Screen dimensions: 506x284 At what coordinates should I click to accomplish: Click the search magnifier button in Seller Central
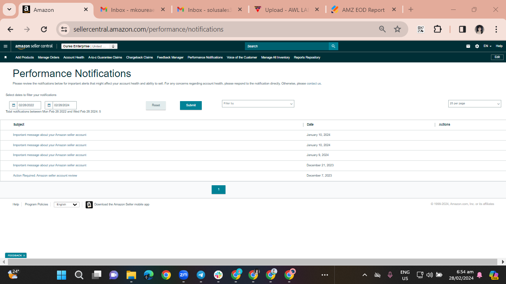[x=334, y=46]
